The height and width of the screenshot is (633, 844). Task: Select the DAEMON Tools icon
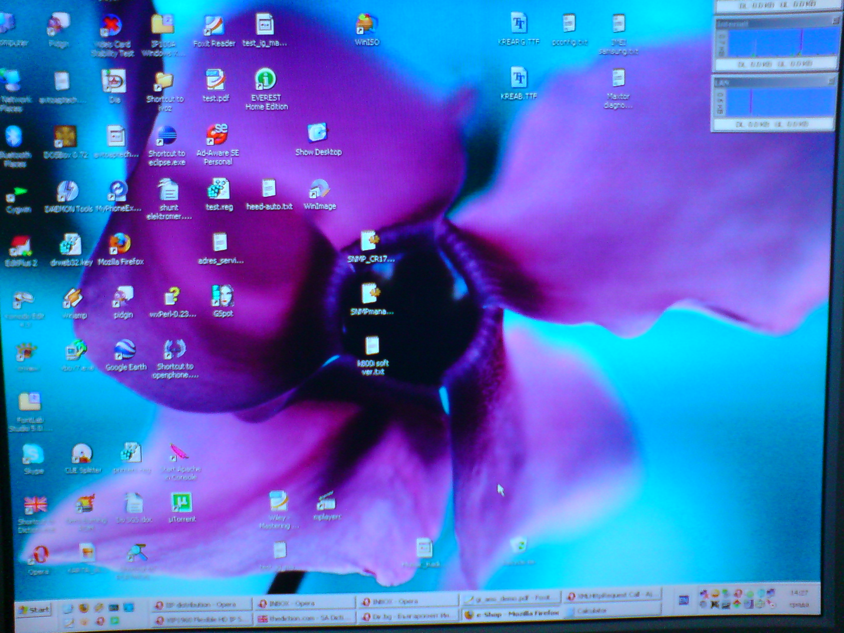(67, 192)
